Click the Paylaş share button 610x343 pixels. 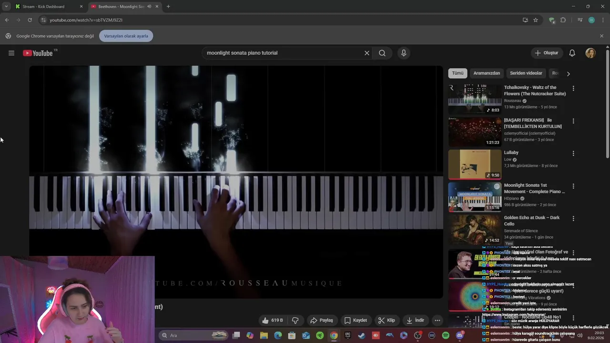pyautogui.click(x=322, y=320)
